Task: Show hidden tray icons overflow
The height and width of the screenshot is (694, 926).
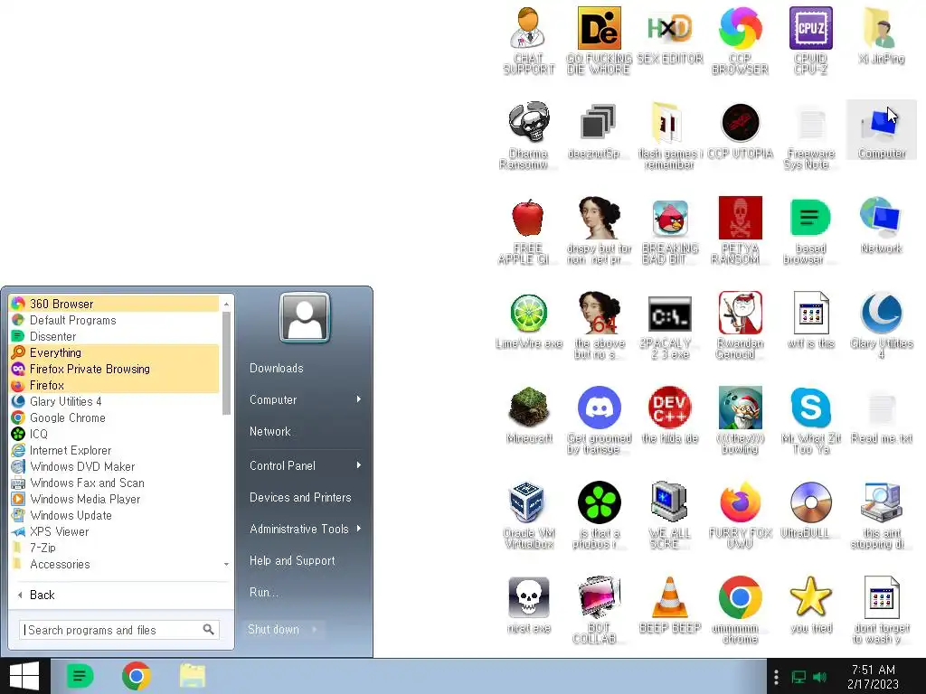Action: coord(776,677)
